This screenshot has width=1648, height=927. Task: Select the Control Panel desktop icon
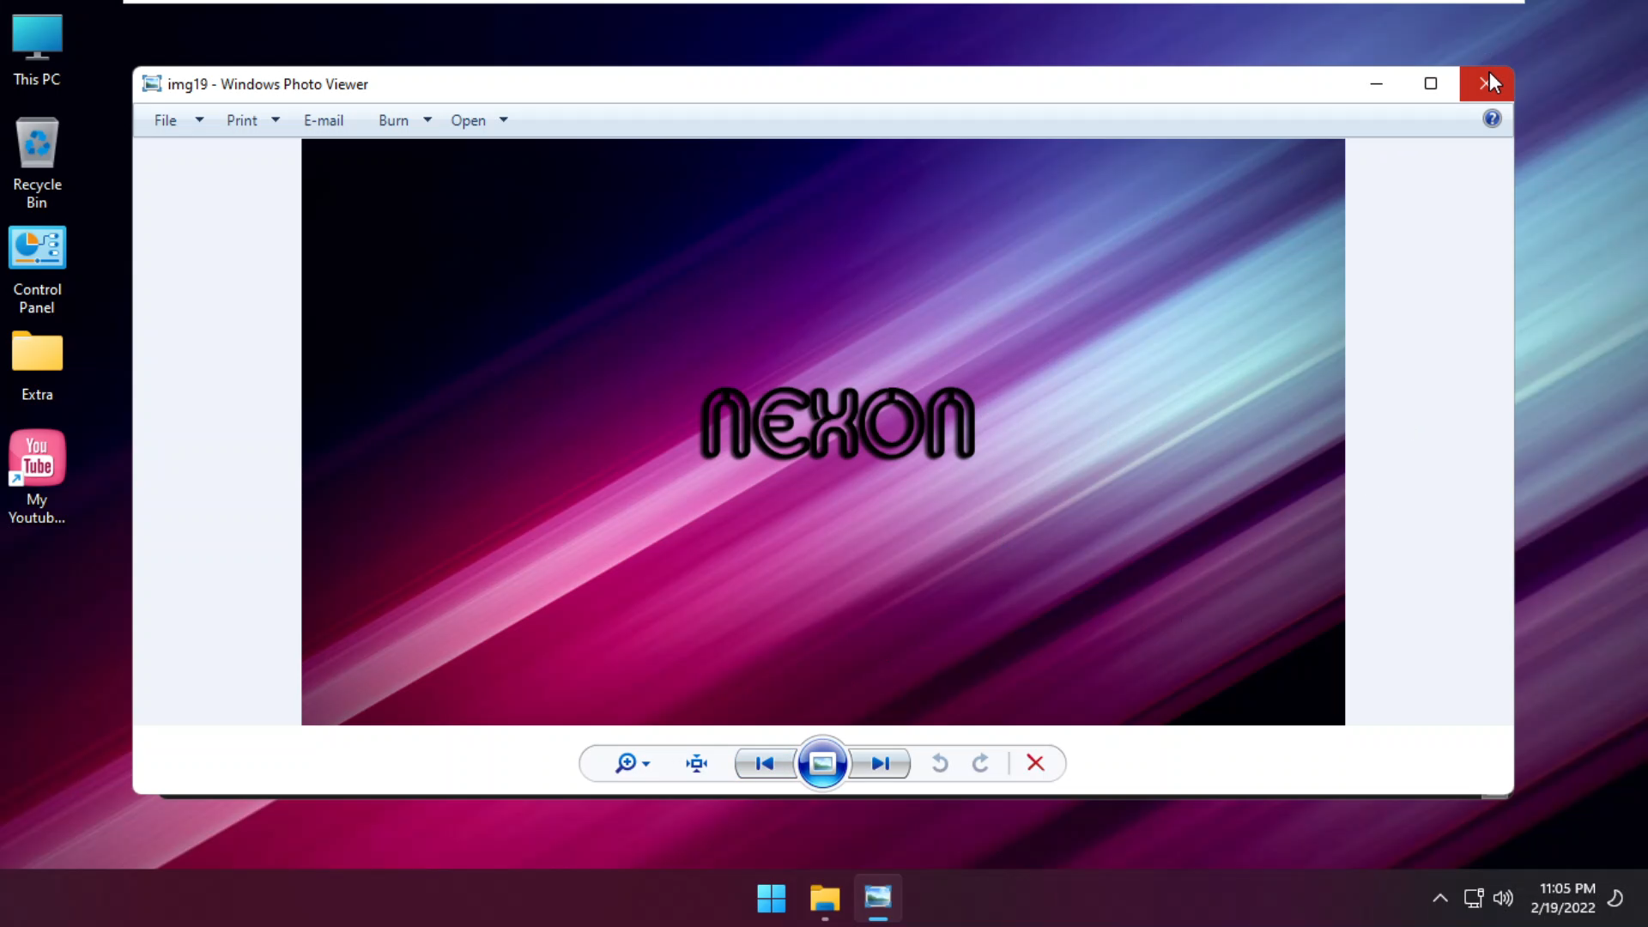coord(37,270)
